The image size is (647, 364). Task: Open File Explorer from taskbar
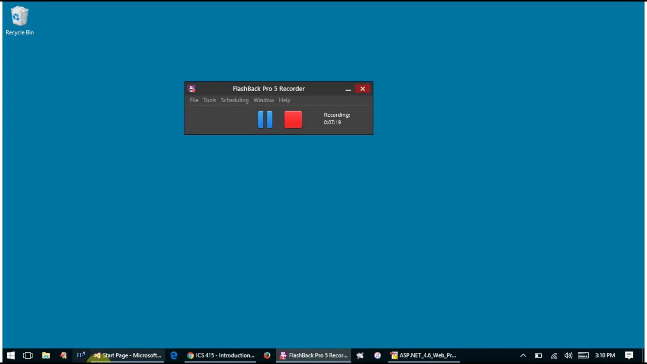click(x=45, y=355)
